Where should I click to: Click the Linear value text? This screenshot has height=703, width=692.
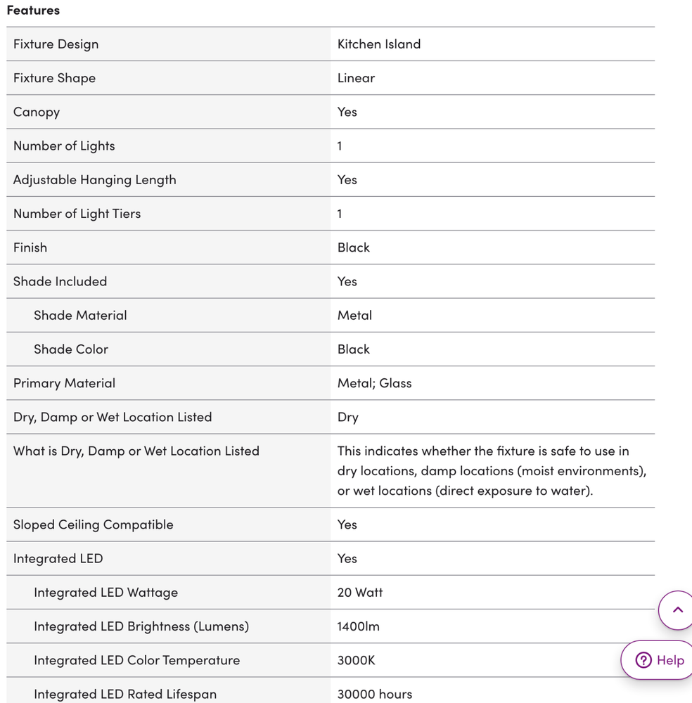356,78
